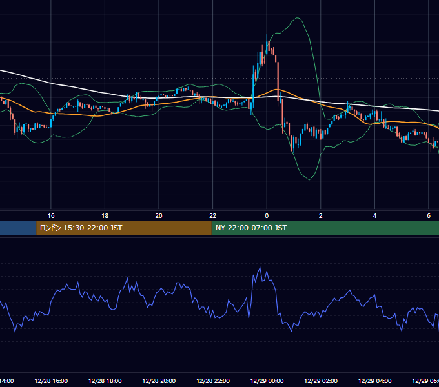Click the Bollinger lower band trough before 2:00

pos(309,179)
